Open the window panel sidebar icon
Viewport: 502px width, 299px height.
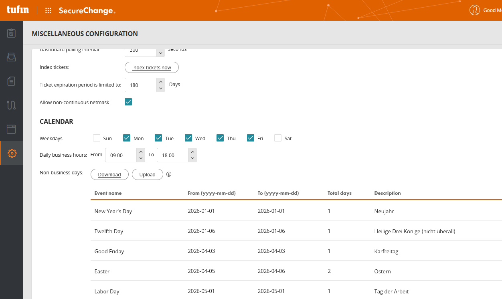point(11,129)
